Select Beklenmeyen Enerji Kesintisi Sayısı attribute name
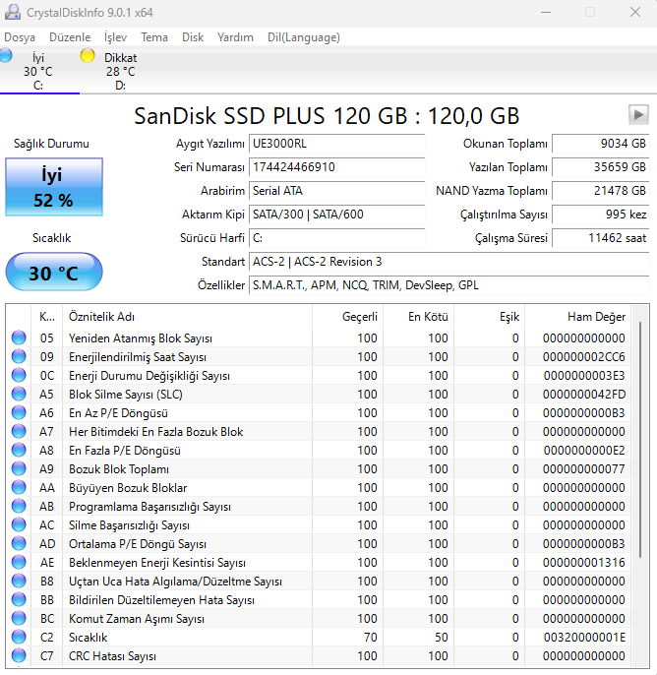The height and width of the screenshot is (675, 657). 157,563
